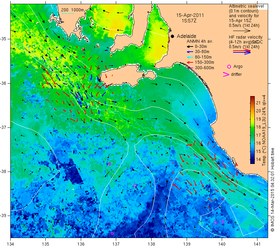Click the magenta arrow for 300-600m depth

(190, 68)
